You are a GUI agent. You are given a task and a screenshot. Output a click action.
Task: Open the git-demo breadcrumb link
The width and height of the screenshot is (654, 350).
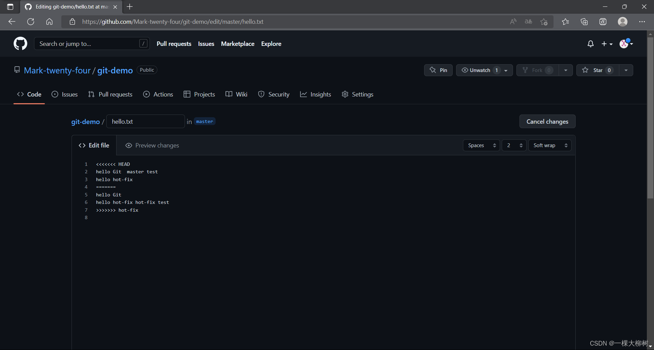85,121
